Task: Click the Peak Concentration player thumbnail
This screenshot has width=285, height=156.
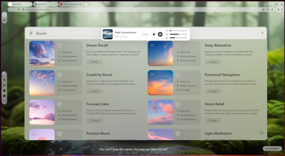Action: point(108,34)
